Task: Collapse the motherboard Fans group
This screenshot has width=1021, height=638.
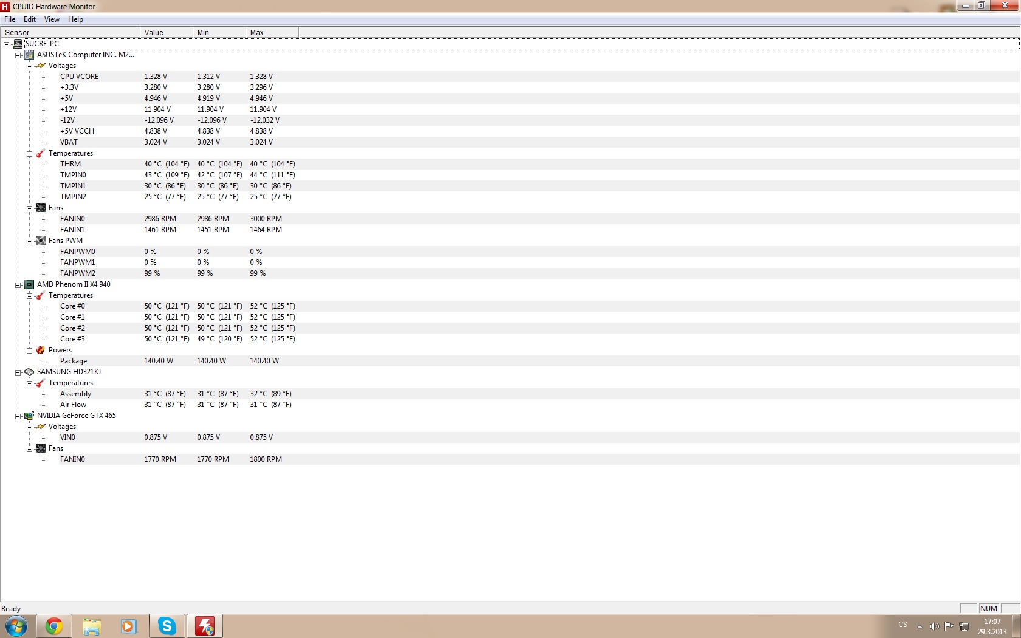Action: [x=29, y=208]
